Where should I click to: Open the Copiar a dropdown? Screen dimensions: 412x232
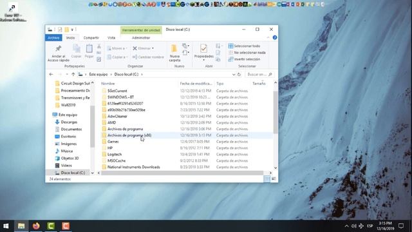point(117,57)
